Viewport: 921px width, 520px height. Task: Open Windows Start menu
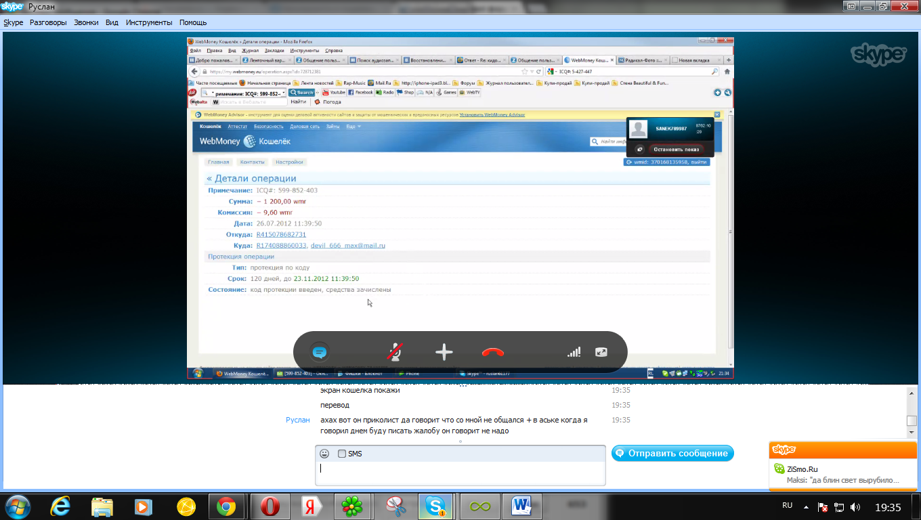19,506
